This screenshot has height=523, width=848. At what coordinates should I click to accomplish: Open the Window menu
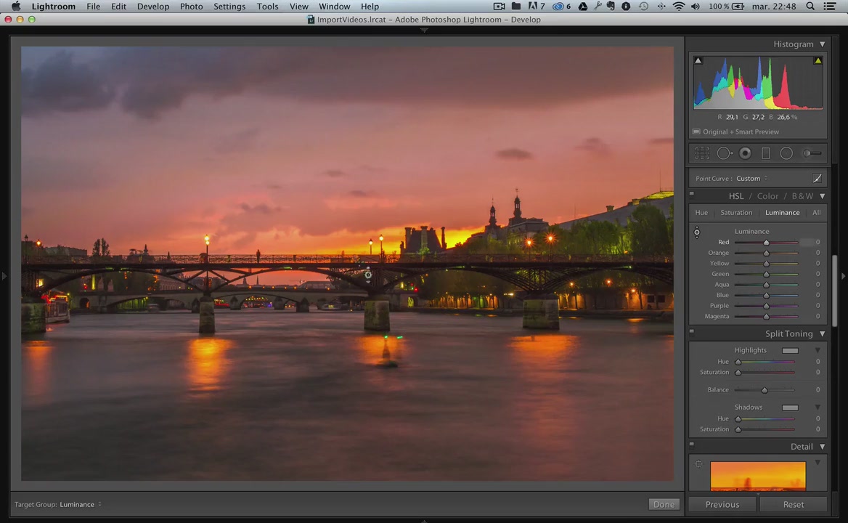334,7
